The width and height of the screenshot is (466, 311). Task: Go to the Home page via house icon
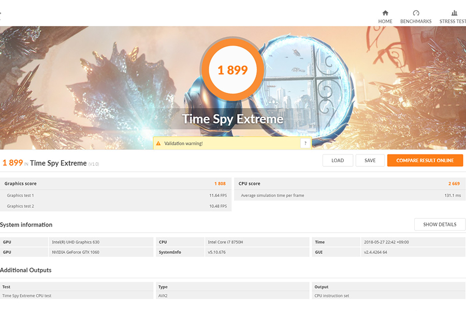coord(385,13)
